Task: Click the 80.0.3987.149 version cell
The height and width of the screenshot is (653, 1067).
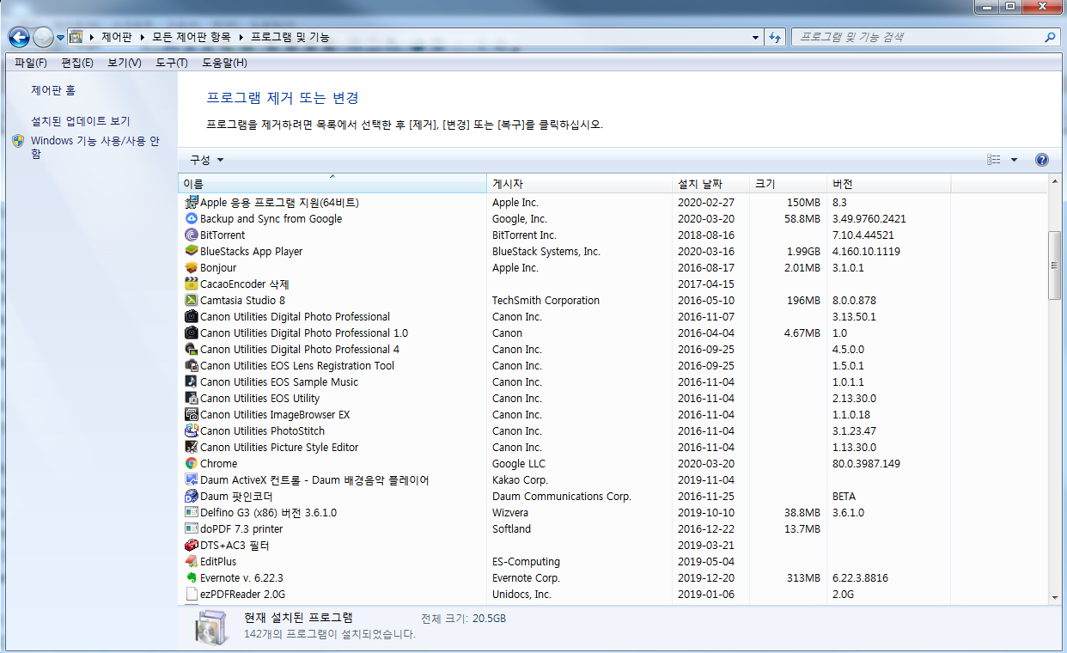Action: [x=866, y=464]
